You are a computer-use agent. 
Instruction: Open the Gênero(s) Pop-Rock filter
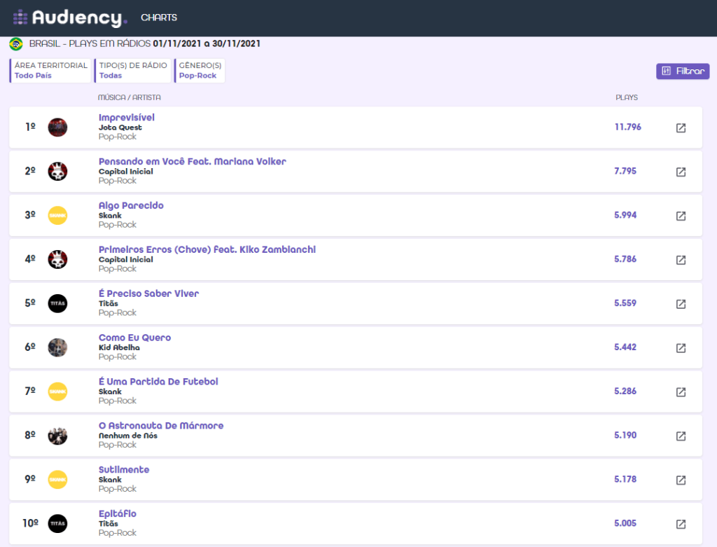point(200,71)
